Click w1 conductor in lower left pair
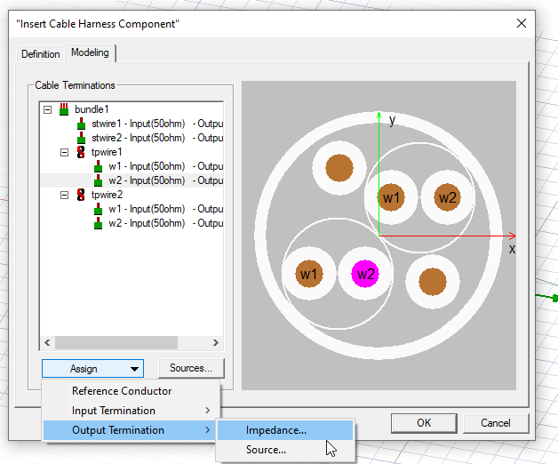Viewport: 558px width, 464px height. [308, 274]
